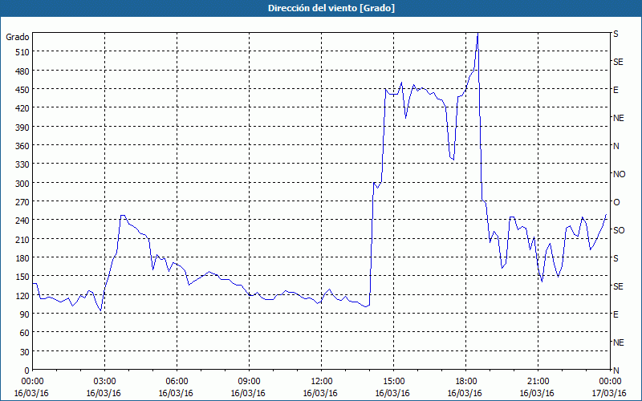This screenshot has height=401, width=642.
Task: Click the 450 y-axis tick label
Action: [x=22, y=90]
